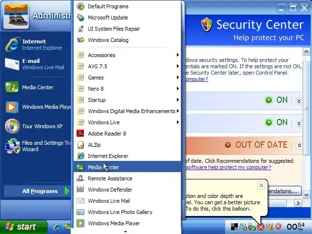Click the display settings balloon text

tap(222, 202)
